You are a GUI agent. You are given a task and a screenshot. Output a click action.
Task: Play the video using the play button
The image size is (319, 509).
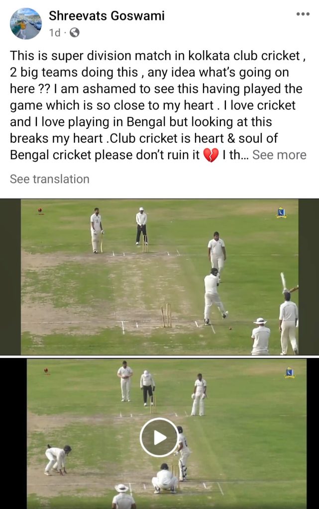pos(159,437)
